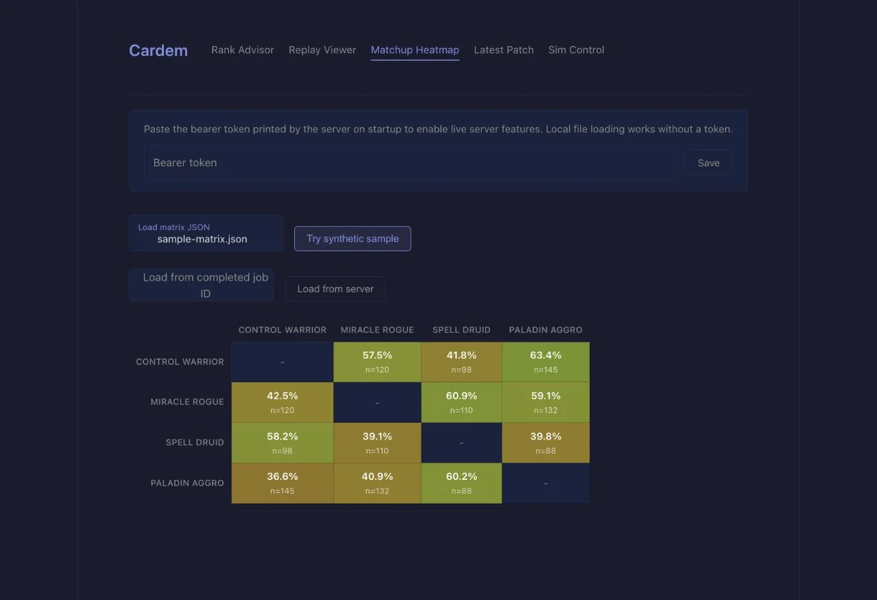Select the 63.4% n=145 heatmap cell
The height and width of the screenshot is (600, 877).
pyautogui.click(x=545, y=362)
